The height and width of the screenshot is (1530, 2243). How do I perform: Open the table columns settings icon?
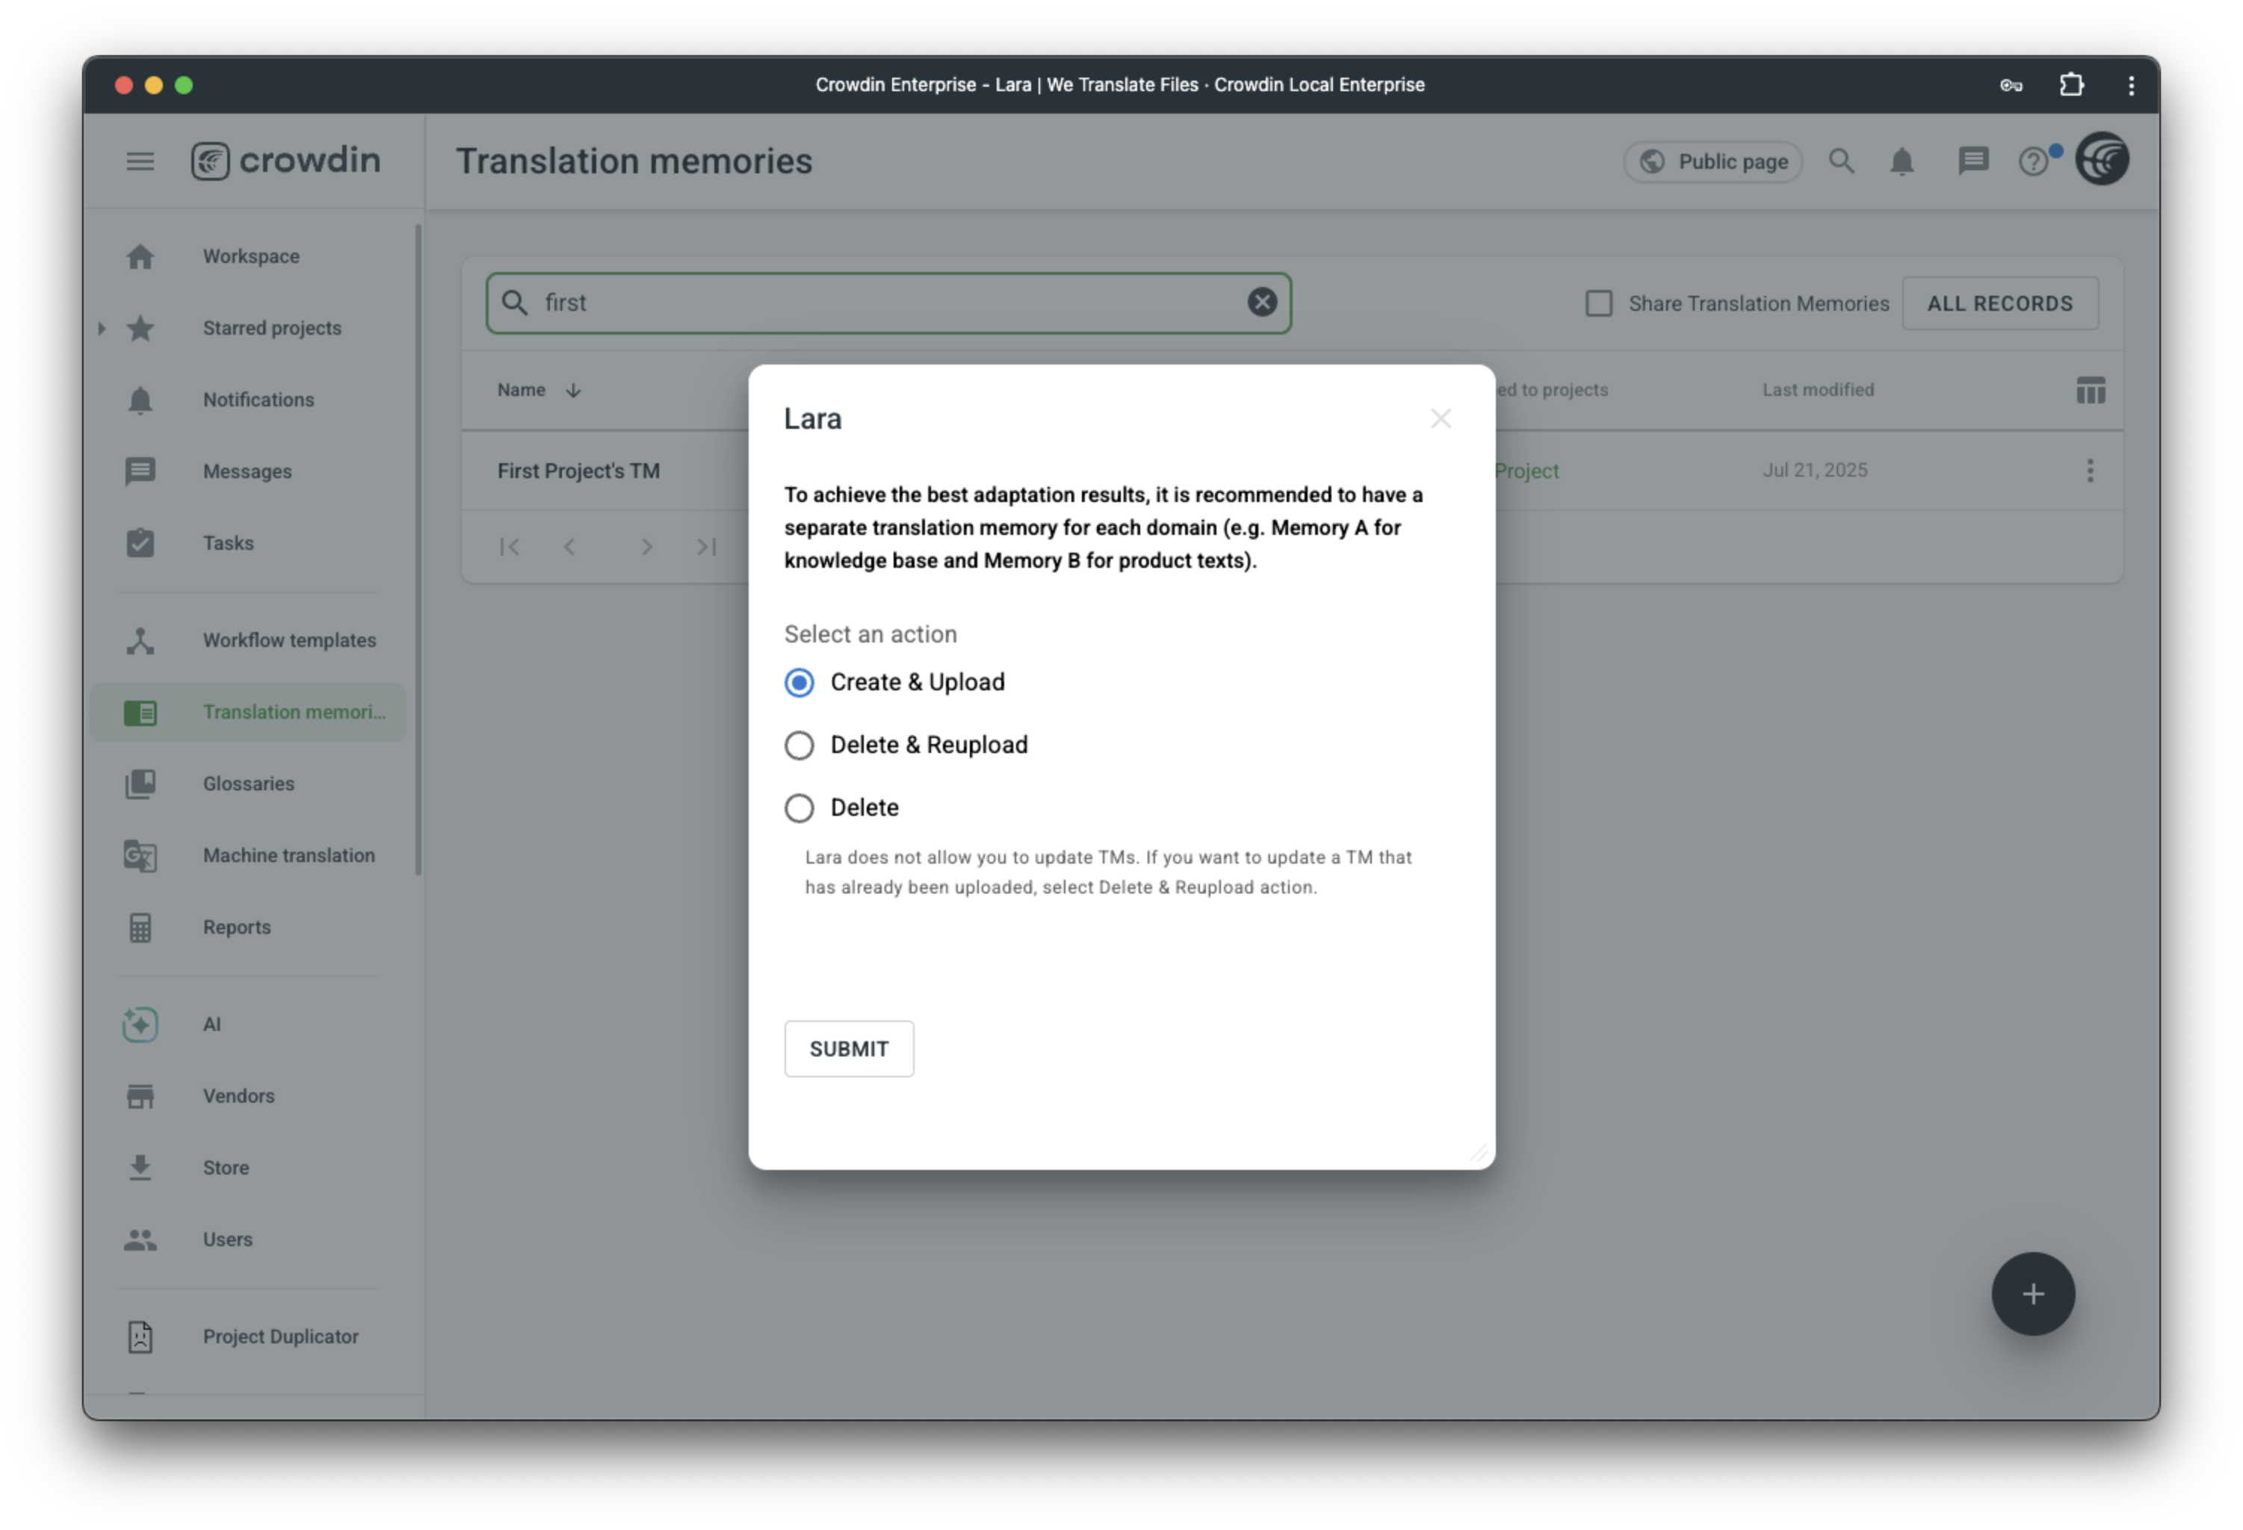(x=2090, y=390)
